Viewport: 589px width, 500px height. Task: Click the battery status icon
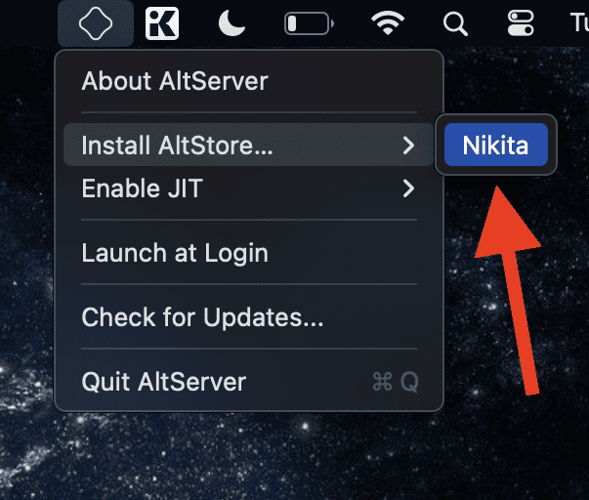click(308, 23)
